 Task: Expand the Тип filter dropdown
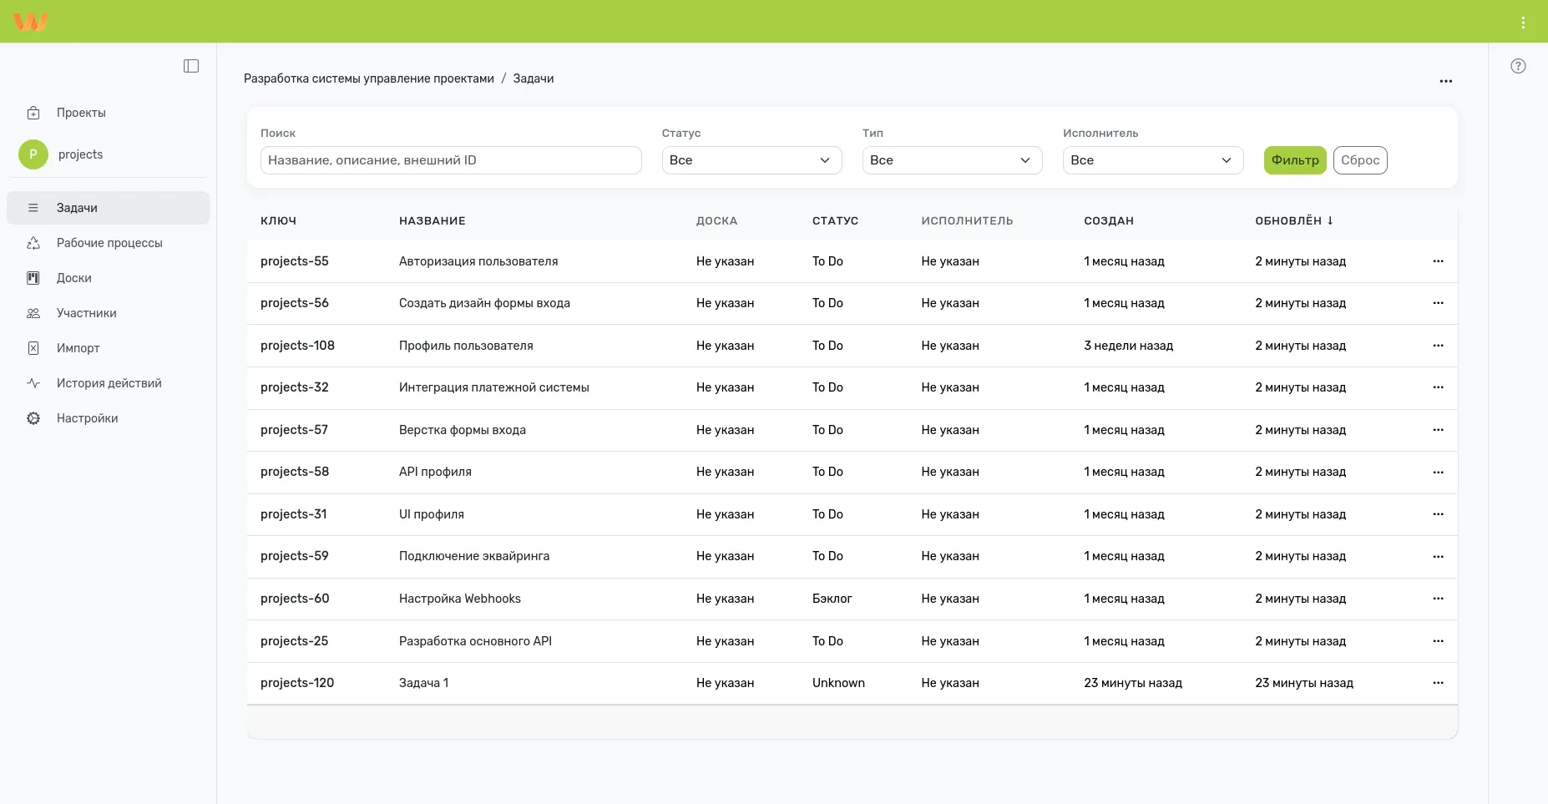click(952, 160)
